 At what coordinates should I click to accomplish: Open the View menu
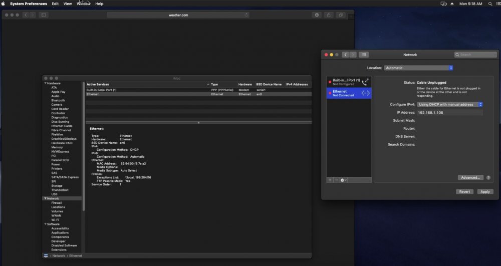tap(68, 4)
